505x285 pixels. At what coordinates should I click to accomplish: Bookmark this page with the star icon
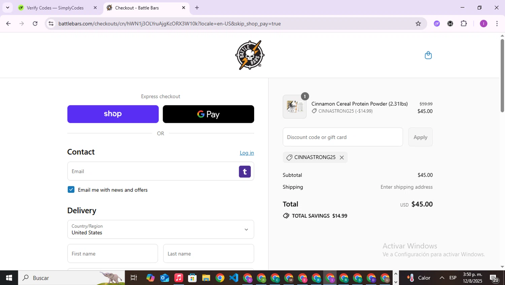click(418, 24)
